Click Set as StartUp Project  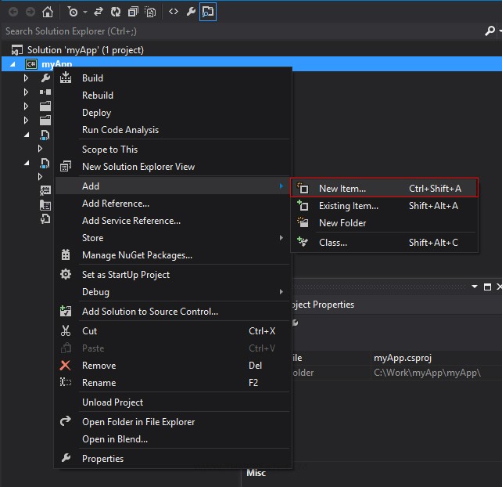click(x=125, y=275)
